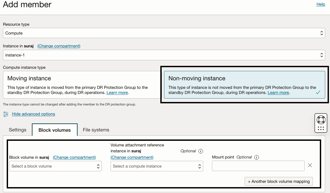Image resolution: width=330 pixels, height=193 pixels.
Task: Click the Mount point info icon
Action: coord(256,157)
